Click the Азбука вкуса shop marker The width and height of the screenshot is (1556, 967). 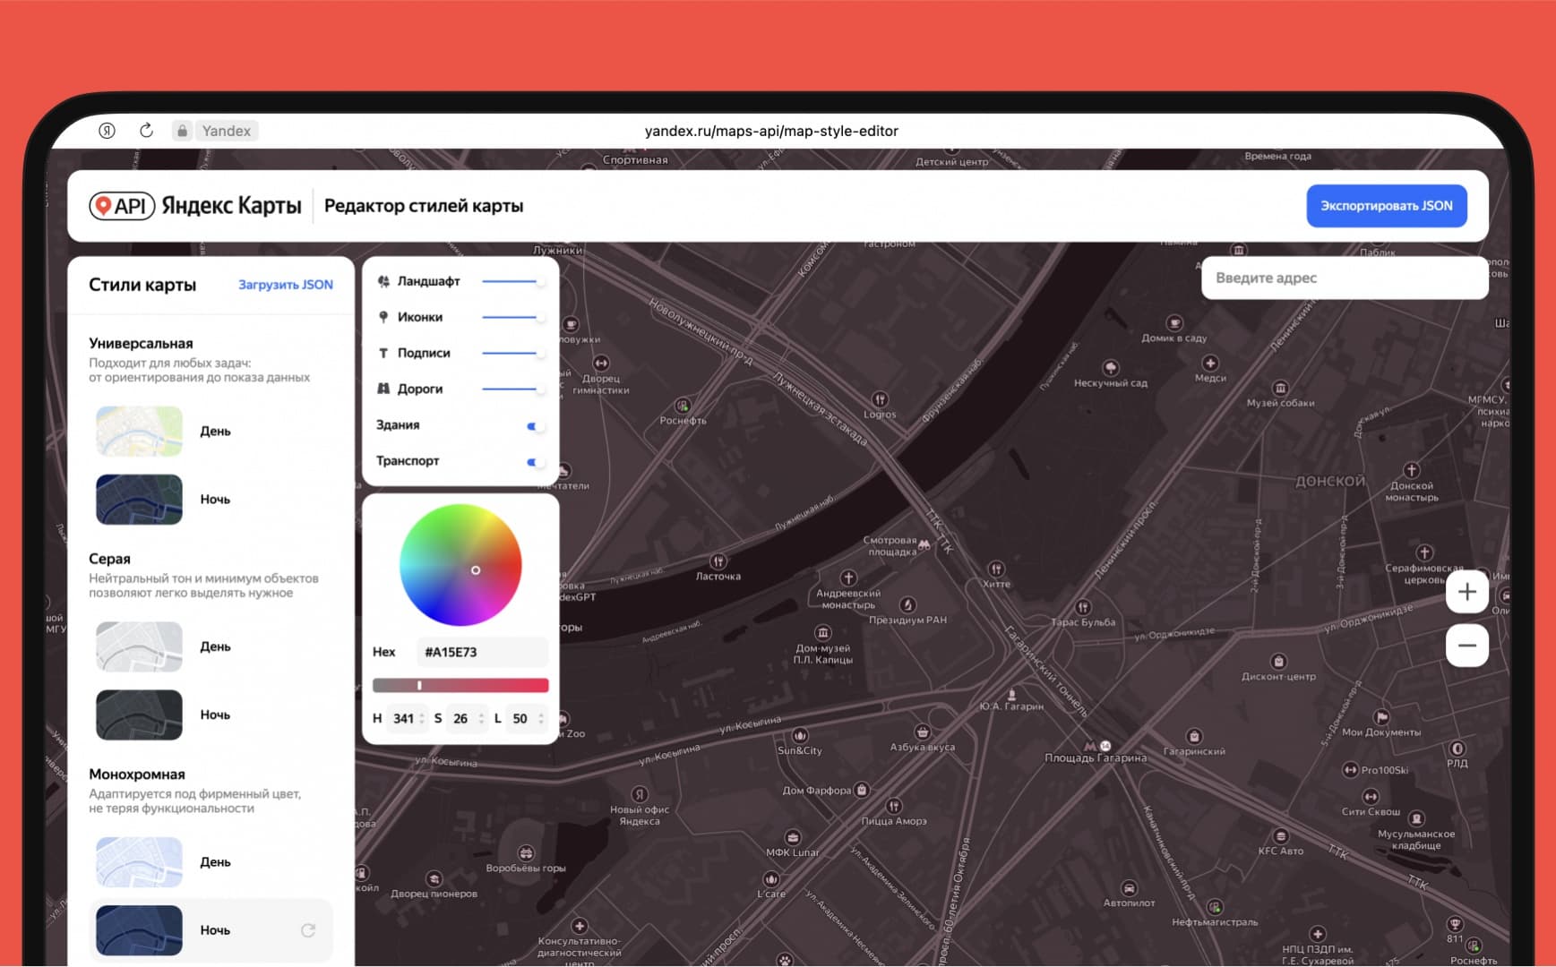coord(922,732)
